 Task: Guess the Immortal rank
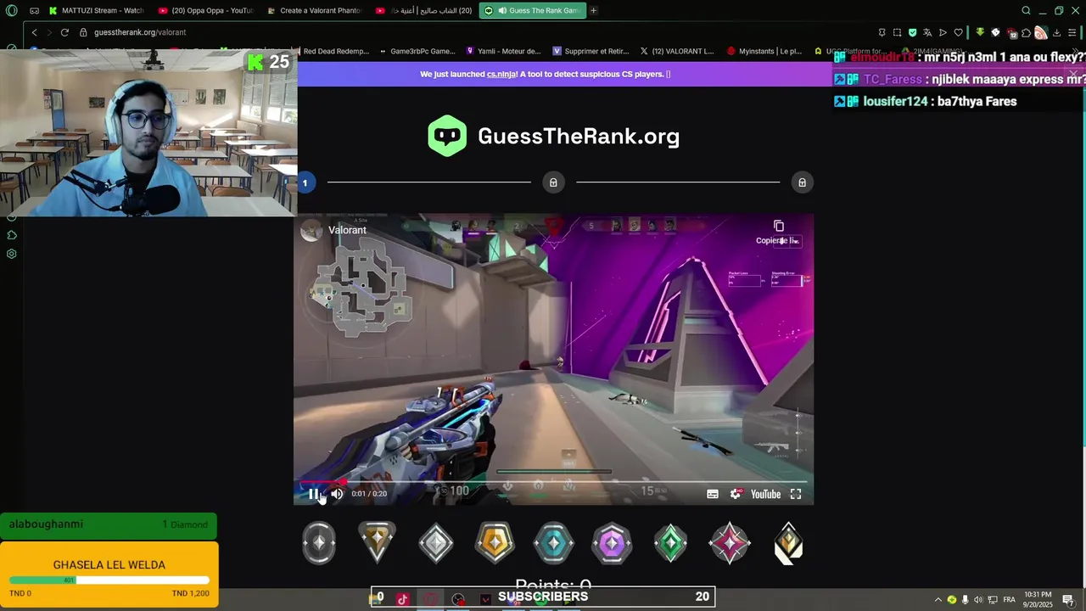tap(730, 543)
